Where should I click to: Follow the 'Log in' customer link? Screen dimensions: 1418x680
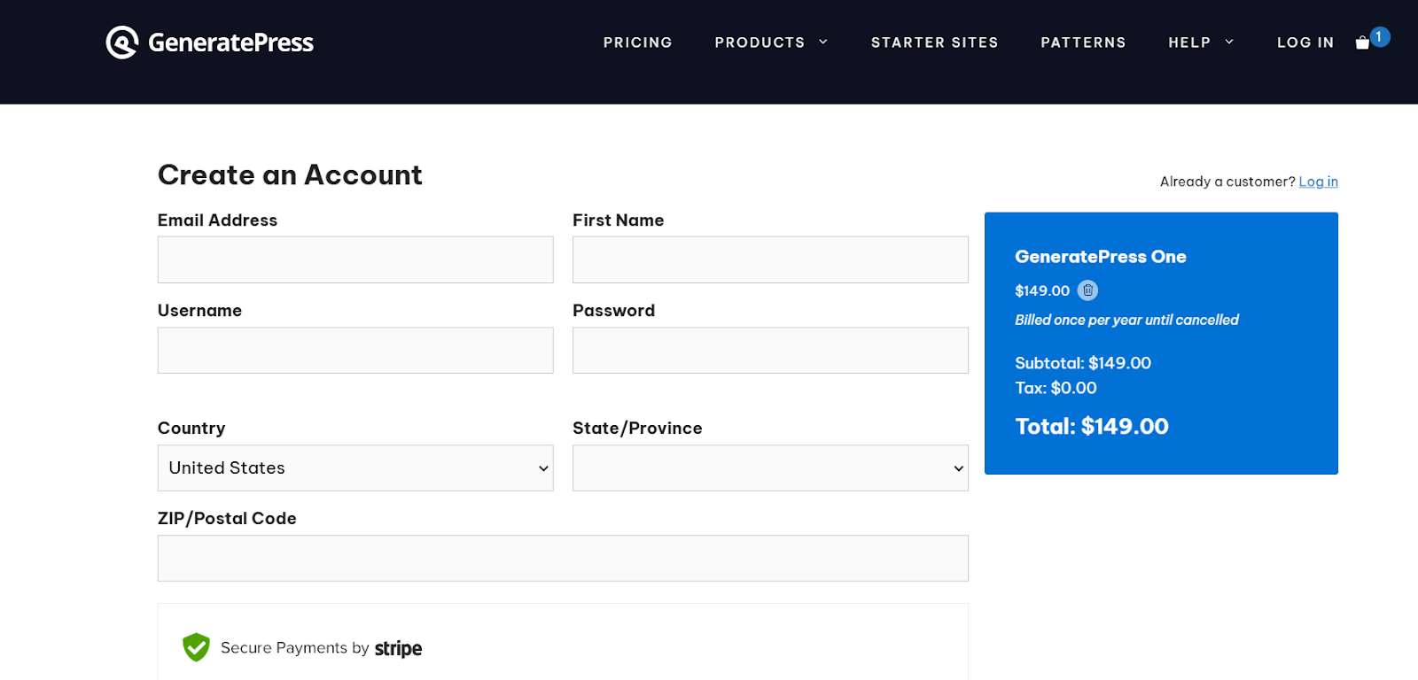[x=1318, y=182]
